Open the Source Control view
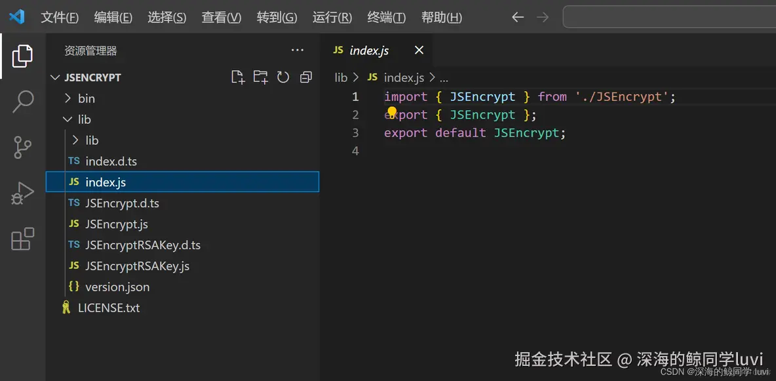Viewport: 776px width, 381px height. coord(23,148)
